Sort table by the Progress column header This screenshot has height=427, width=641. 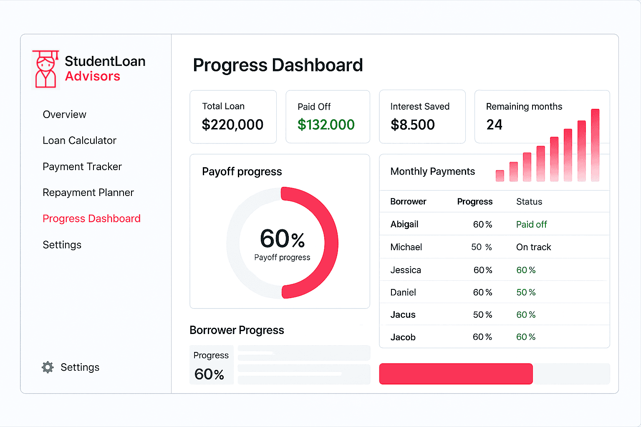coord(474,202)
